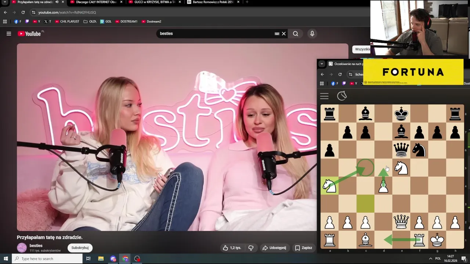Open the on-screen keyboard icon in the search box

click(277, 34)
